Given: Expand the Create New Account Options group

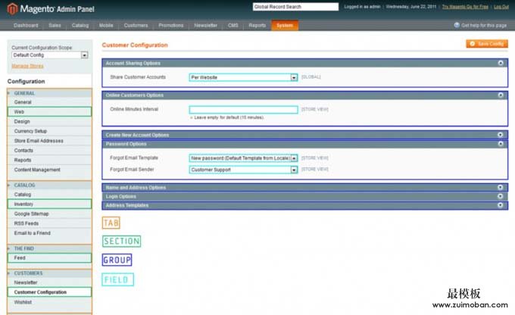Looking at the screenshot, I should (500, 135).
